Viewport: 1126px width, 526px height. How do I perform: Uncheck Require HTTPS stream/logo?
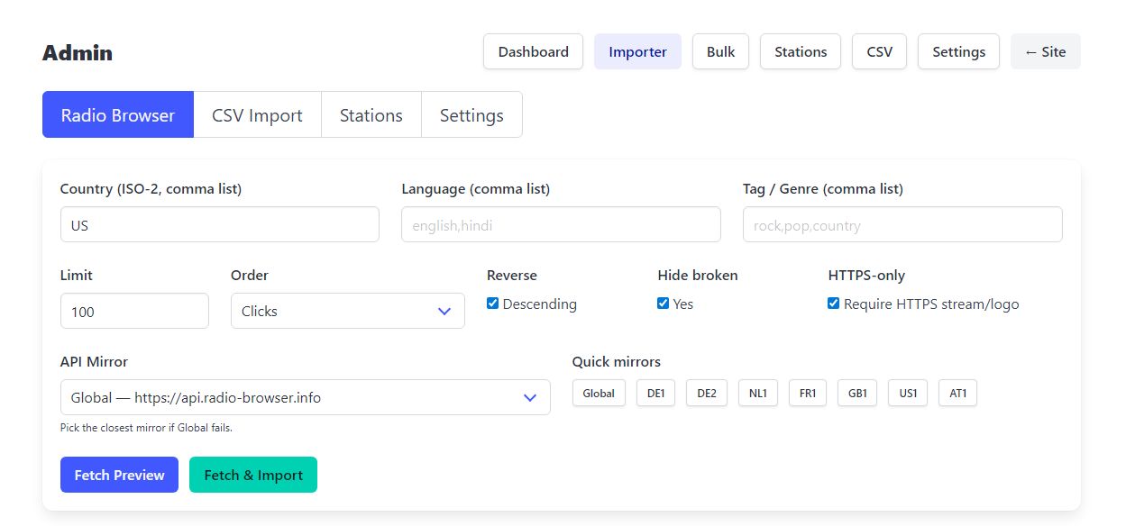pyautogui.click(x=834, y=304)
